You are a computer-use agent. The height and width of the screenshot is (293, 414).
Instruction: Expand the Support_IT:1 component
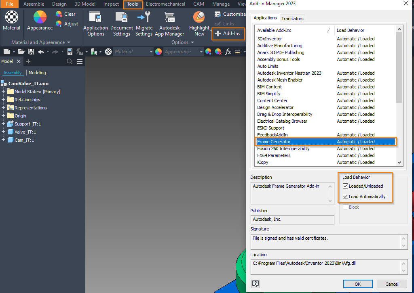pyautogui.click(x=3, y=123)
